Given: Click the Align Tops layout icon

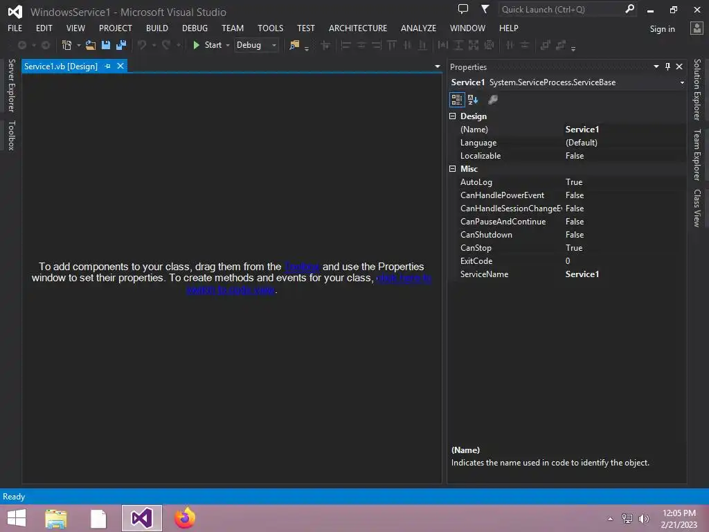Looking at the screenshot, I should 392,45.
